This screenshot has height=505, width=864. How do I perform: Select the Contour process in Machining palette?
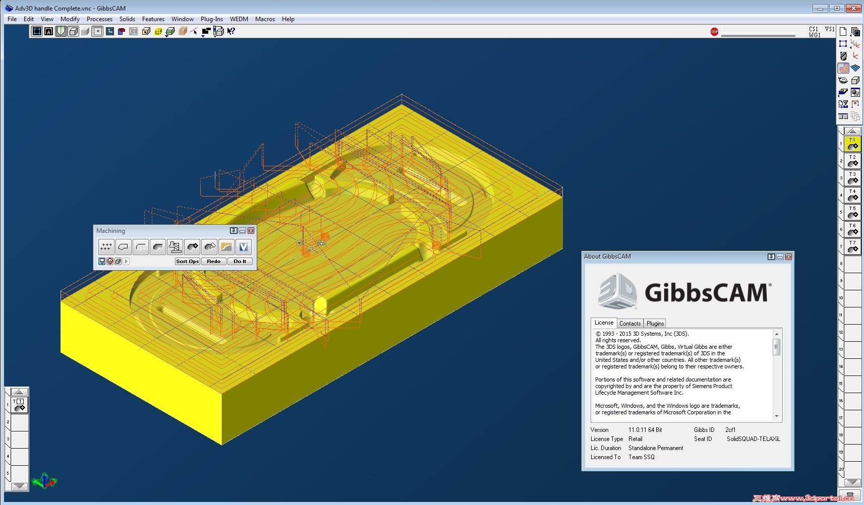point(123,247)
